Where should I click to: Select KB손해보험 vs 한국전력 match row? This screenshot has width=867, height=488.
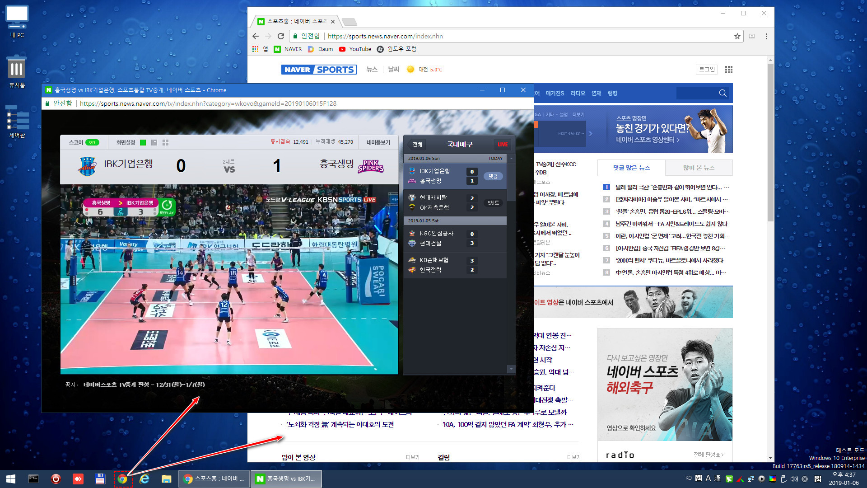(455, 265)
